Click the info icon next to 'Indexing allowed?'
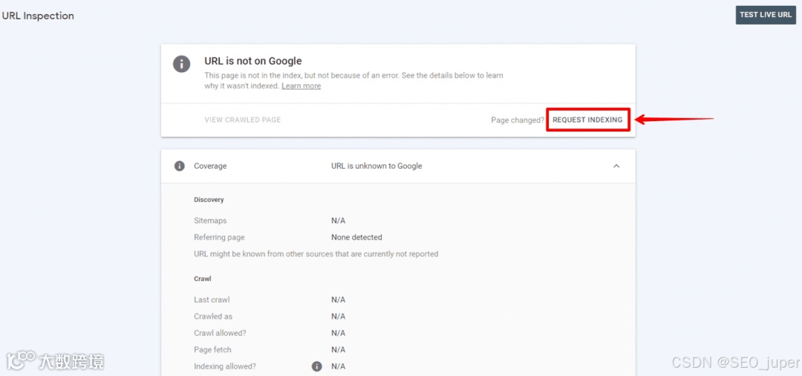This screenshot has height=376, width=802. (x=316, y=366)
